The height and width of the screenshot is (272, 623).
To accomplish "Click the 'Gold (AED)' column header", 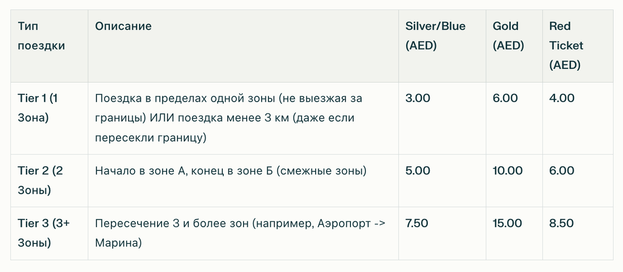I will (x=508, y=36).
